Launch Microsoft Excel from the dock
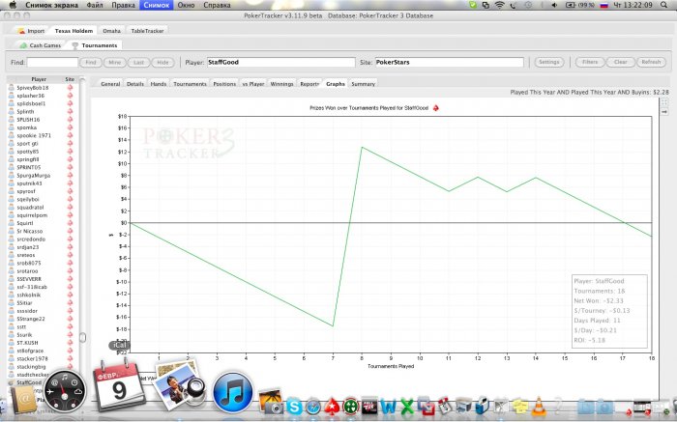 pyautogui.click(x=407, y=406)
